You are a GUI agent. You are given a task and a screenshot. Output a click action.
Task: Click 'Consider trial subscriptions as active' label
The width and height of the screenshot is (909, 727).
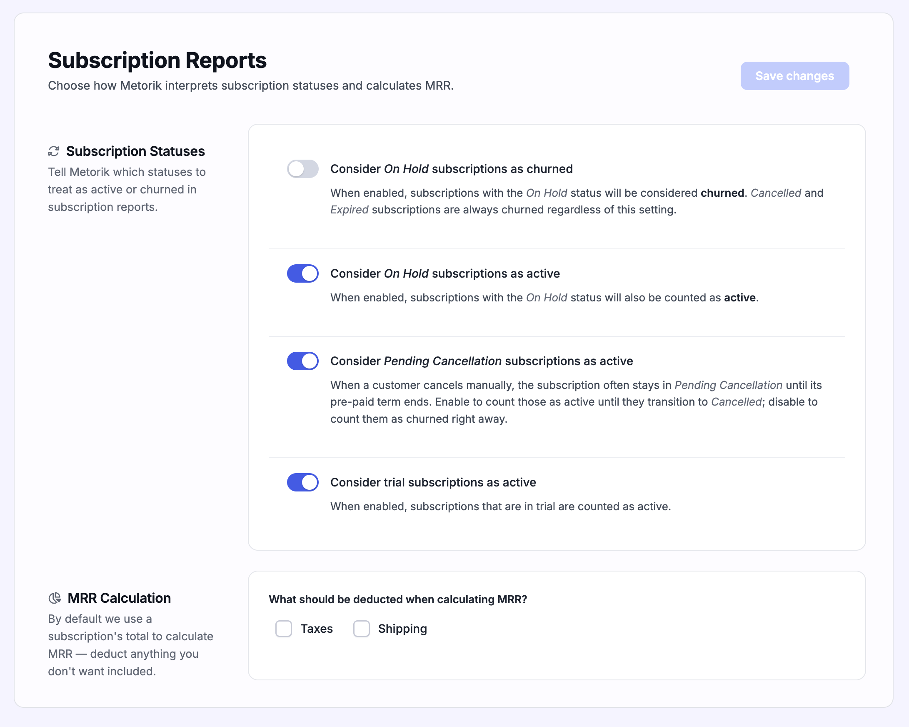click(x=433, y=482)
